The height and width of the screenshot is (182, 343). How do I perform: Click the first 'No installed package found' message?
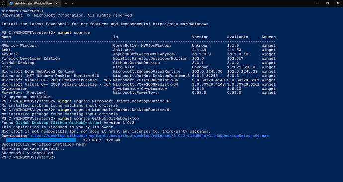61,105
